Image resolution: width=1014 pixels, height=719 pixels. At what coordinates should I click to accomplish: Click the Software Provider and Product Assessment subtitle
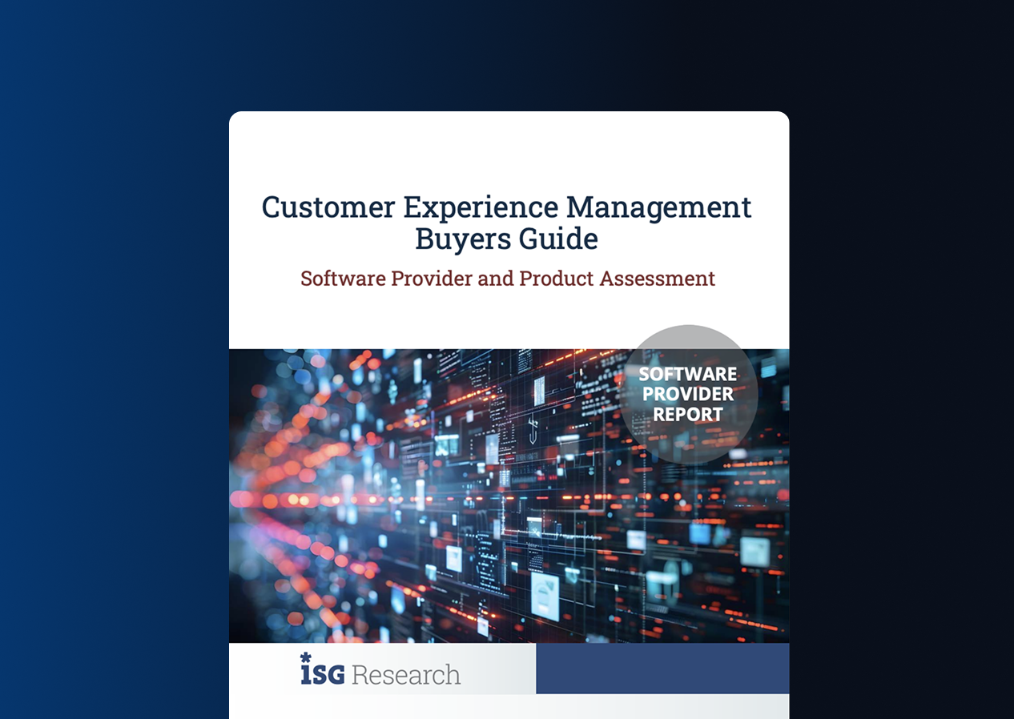(x=507, y=279)
